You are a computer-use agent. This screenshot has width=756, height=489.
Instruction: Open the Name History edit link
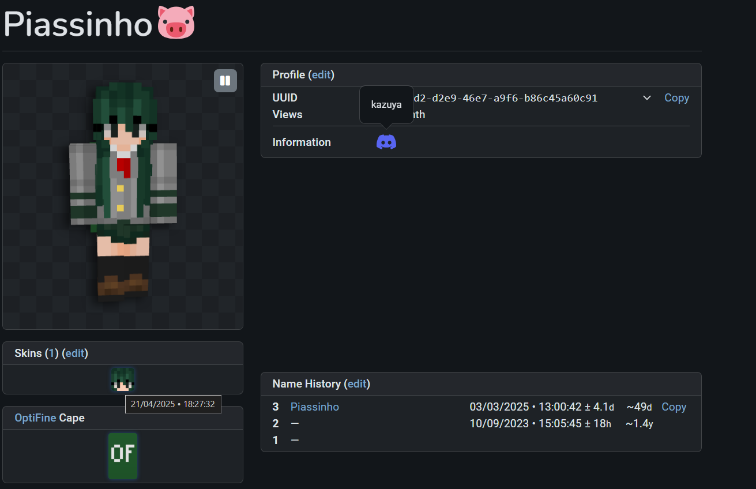coord(357,383)
